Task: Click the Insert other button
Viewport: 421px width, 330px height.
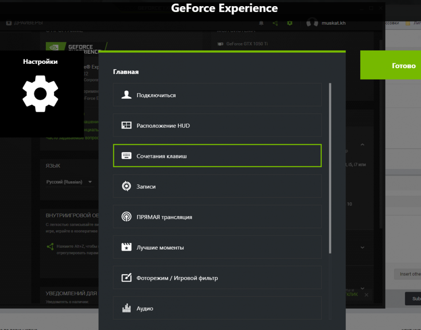Action: coord(408,274)
